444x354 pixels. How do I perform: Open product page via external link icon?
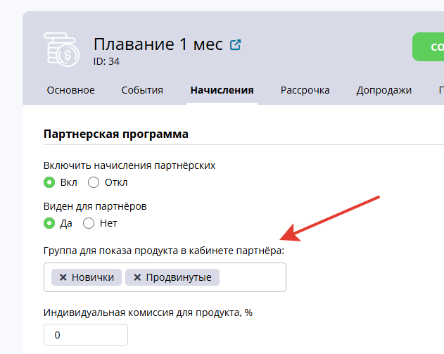[x=235, y=45]
